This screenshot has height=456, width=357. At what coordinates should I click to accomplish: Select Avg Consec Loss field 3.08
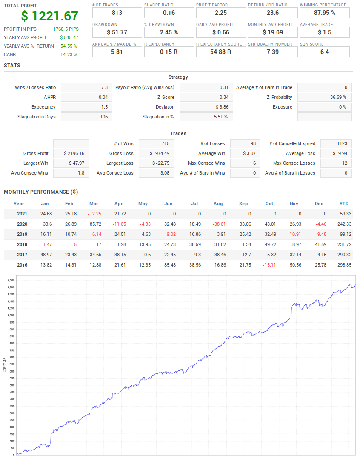coord(157,173)
